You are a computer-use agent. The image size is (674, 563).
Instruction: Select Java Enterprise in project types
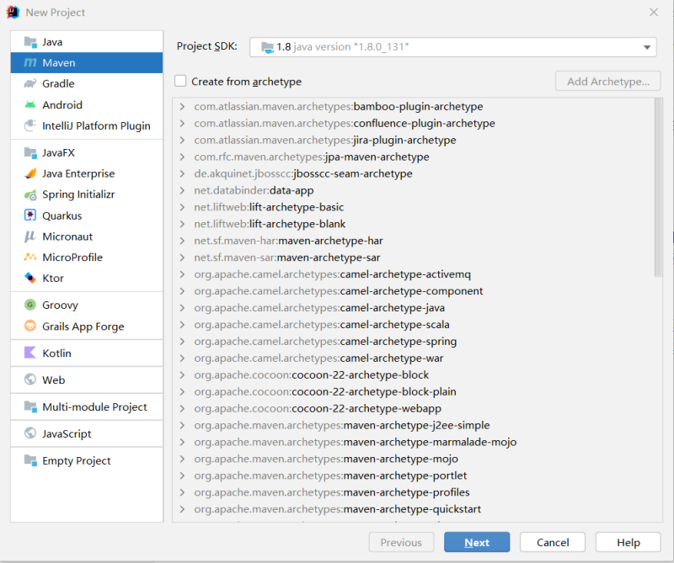(x=78, y=173)
